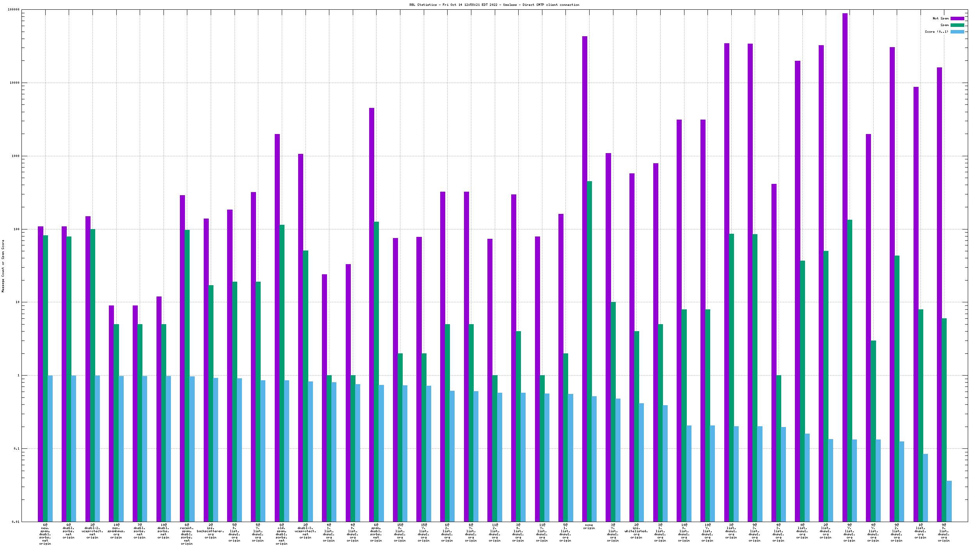The image size is (974, 547).
Task: Click the ips.whitelisted.org x-axis label
Action: point(636,531)
